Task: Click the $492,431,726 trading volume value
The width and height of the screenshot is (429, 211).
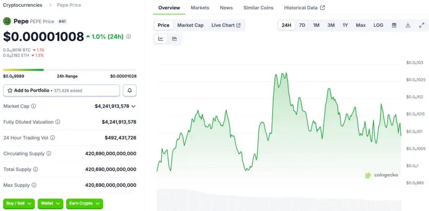Action: [x=120, y=138]
